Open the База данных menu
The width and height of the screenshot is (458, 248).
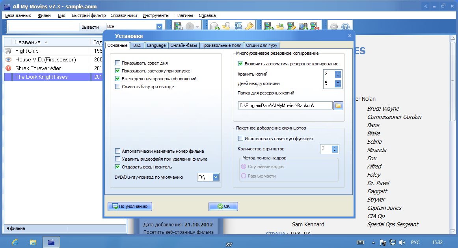click(18, 15)
